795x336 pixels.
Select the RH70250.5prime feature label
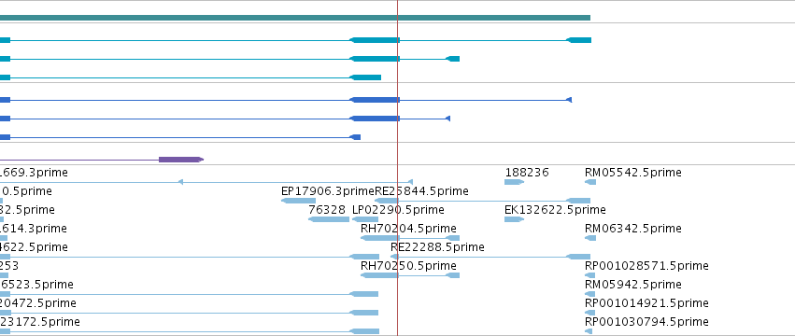(408, 266)
